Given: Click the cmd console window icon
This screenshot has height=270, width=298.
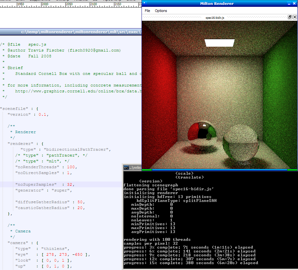Looking at the screenshot, I should (x=126, y=168).
